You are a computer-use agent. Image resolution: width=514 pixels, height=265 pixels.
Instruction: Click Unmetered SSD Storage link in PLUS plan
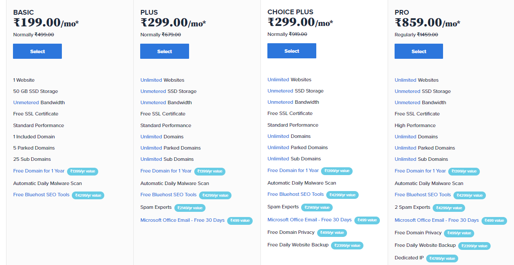[x=153, y=91]
